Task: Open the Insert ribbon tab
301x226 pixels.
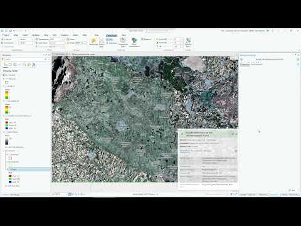Action: pos(25,35)
